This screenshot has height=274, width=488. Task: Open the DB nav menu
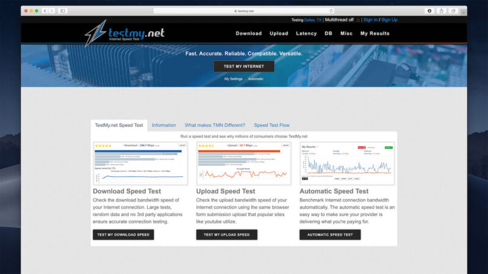(x=328, y=34)
